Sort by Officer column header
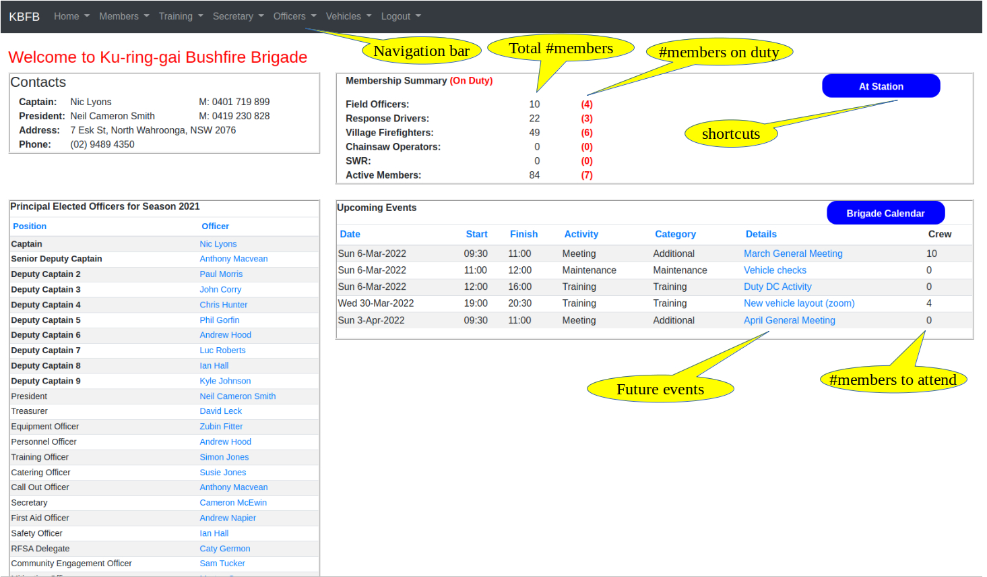Viewport: 987px width, 577px height. coord(215,226)
